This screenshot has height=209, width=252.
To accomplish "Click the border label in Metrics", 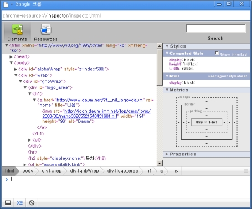I will [x=189, y=104].
